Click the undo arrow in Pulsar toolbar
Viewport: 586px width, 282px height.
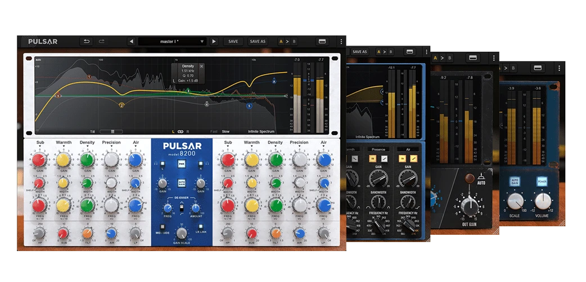point(86,41)
